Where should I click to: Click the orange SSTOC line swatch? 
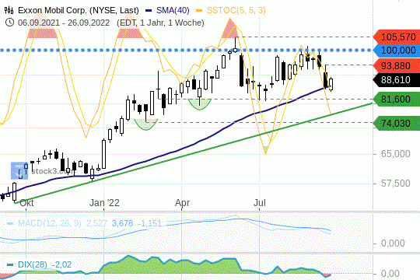[x=199, y=11]
